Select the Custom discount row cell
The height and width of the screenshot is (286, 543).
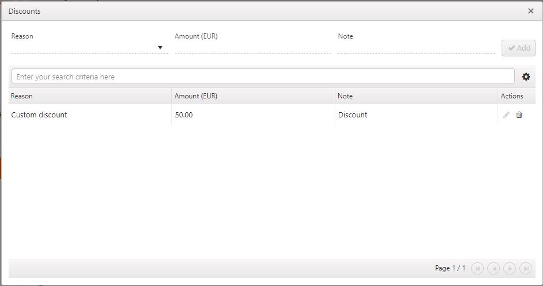point(89,115)
